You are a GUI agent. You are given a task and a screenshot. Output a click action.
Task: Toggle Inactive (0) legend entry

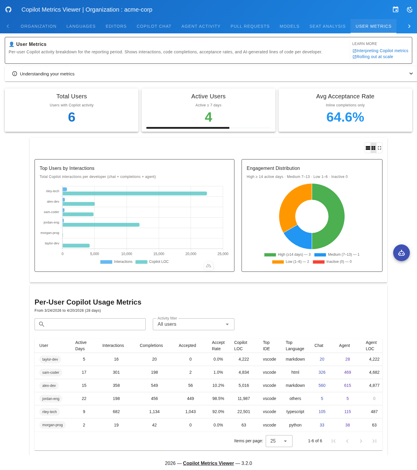click(x=332, y=262)
